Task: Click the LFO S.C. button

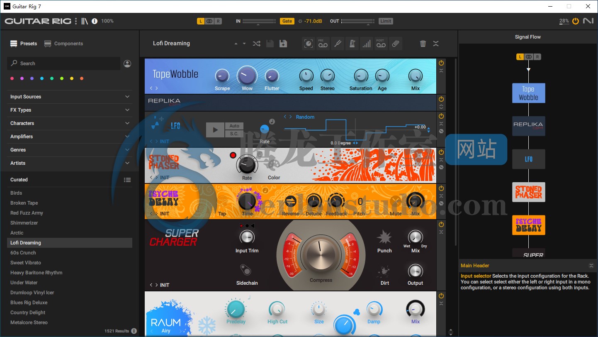Action: coord(234,134)
